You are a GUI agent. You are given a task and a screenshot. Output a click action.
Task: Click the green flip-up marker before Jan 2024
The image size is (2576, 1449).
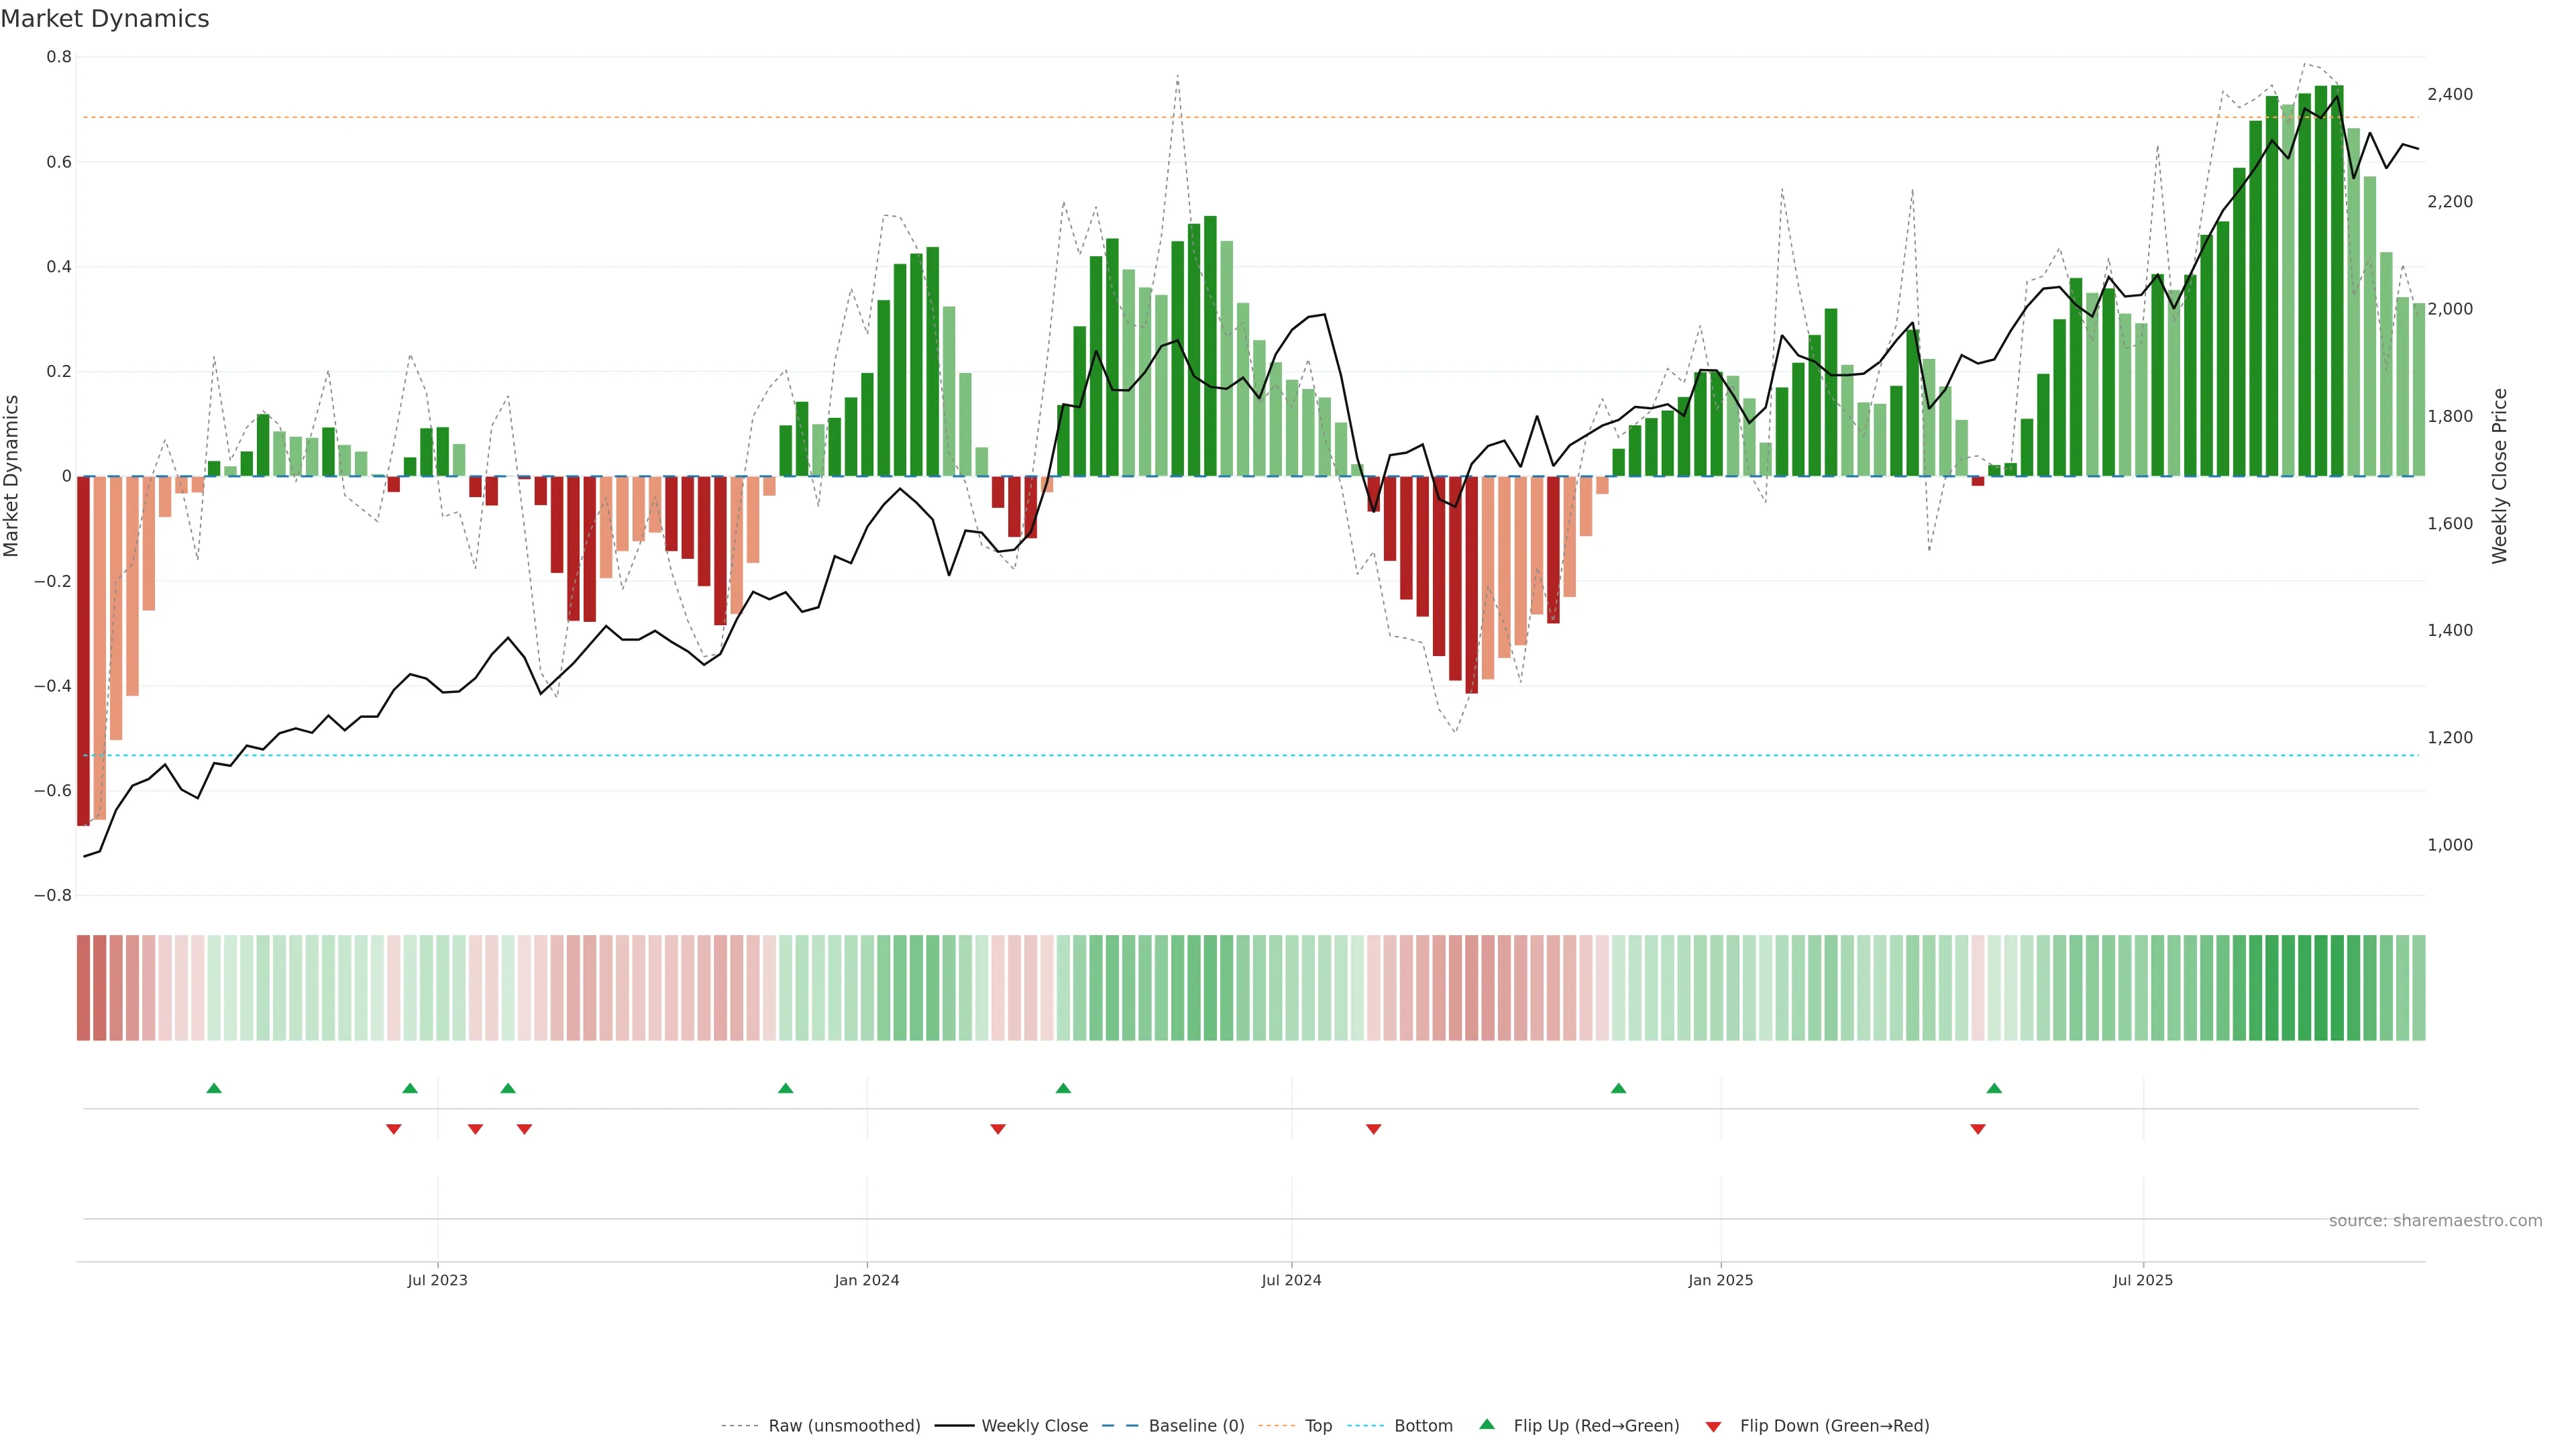(x=786, y=1088)
